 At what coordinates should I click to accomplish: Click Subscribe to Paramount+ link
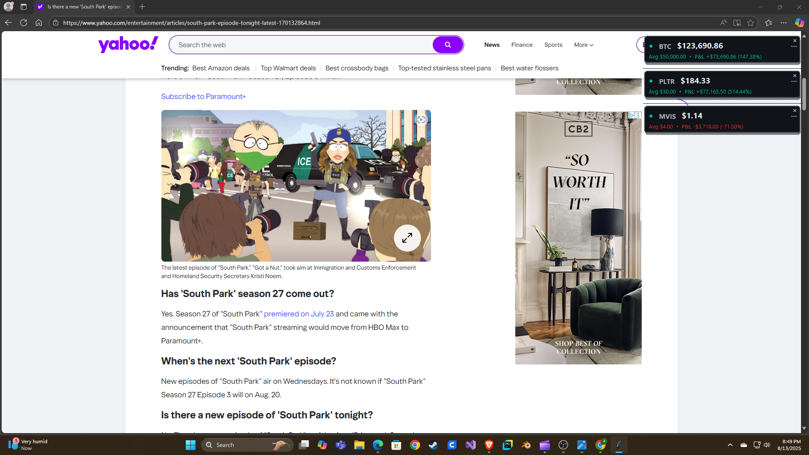click(203, 96)
